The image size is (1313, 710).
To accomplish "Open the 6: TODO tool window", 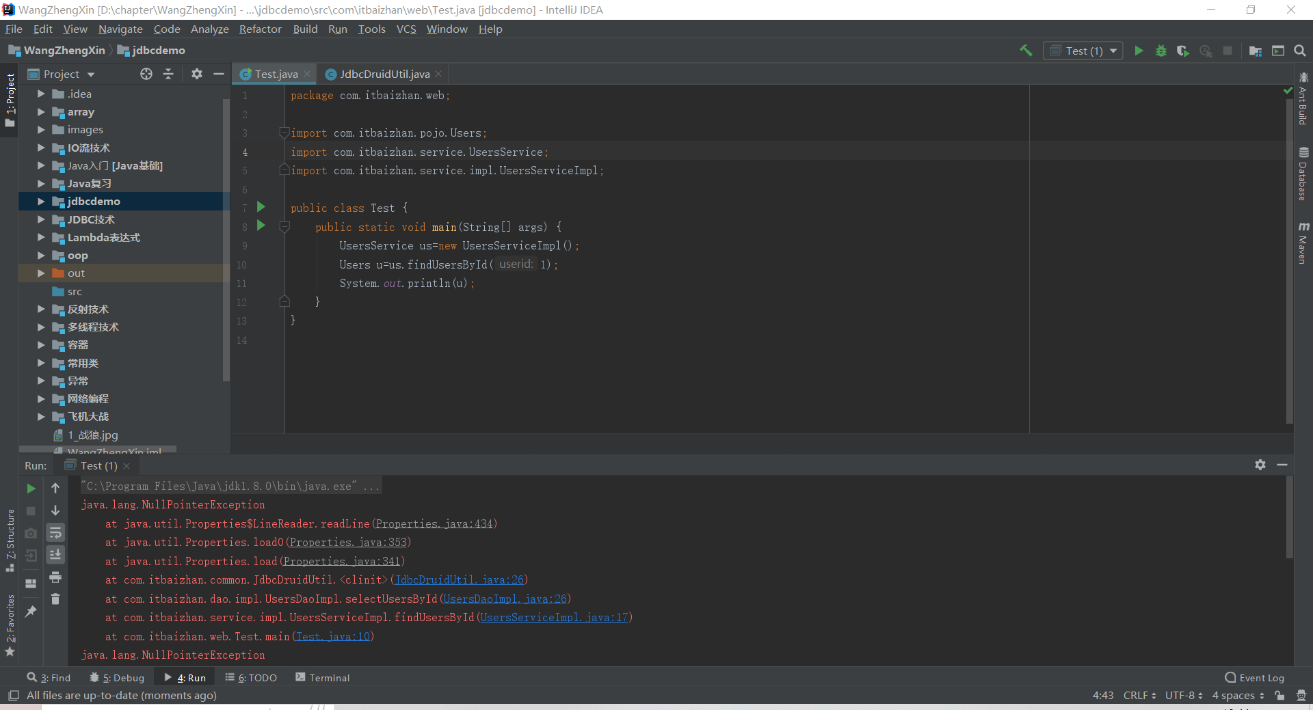I will [251, 677].
